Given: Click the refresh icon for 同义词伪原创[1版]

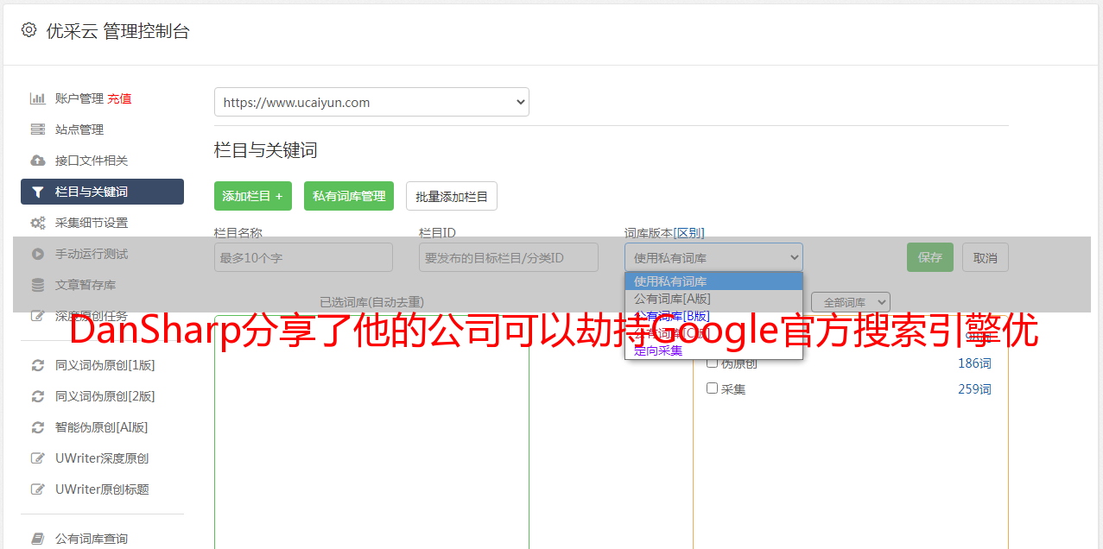Looking at the screenshot, I should click(38, 365).
